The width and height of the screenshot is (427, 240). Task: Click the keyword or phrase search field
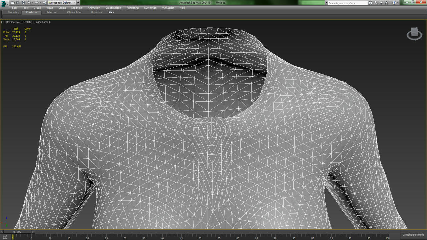pos(347,3)
